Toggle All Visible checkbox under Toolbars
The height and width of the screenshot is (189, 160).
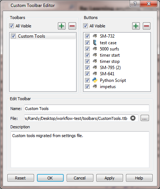point(11,26)
